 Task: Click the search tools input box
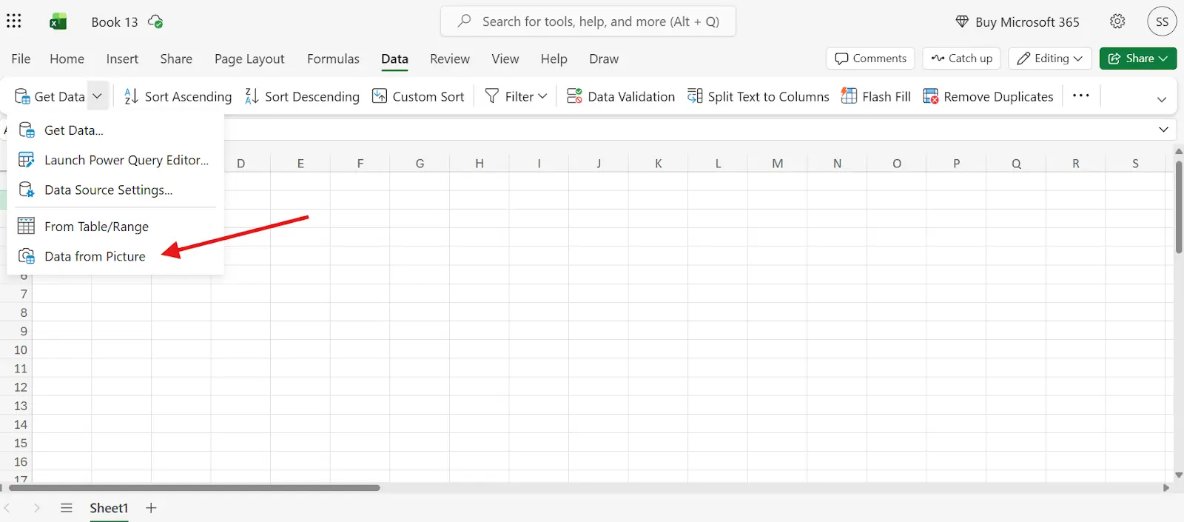click(x=588, y=21)
